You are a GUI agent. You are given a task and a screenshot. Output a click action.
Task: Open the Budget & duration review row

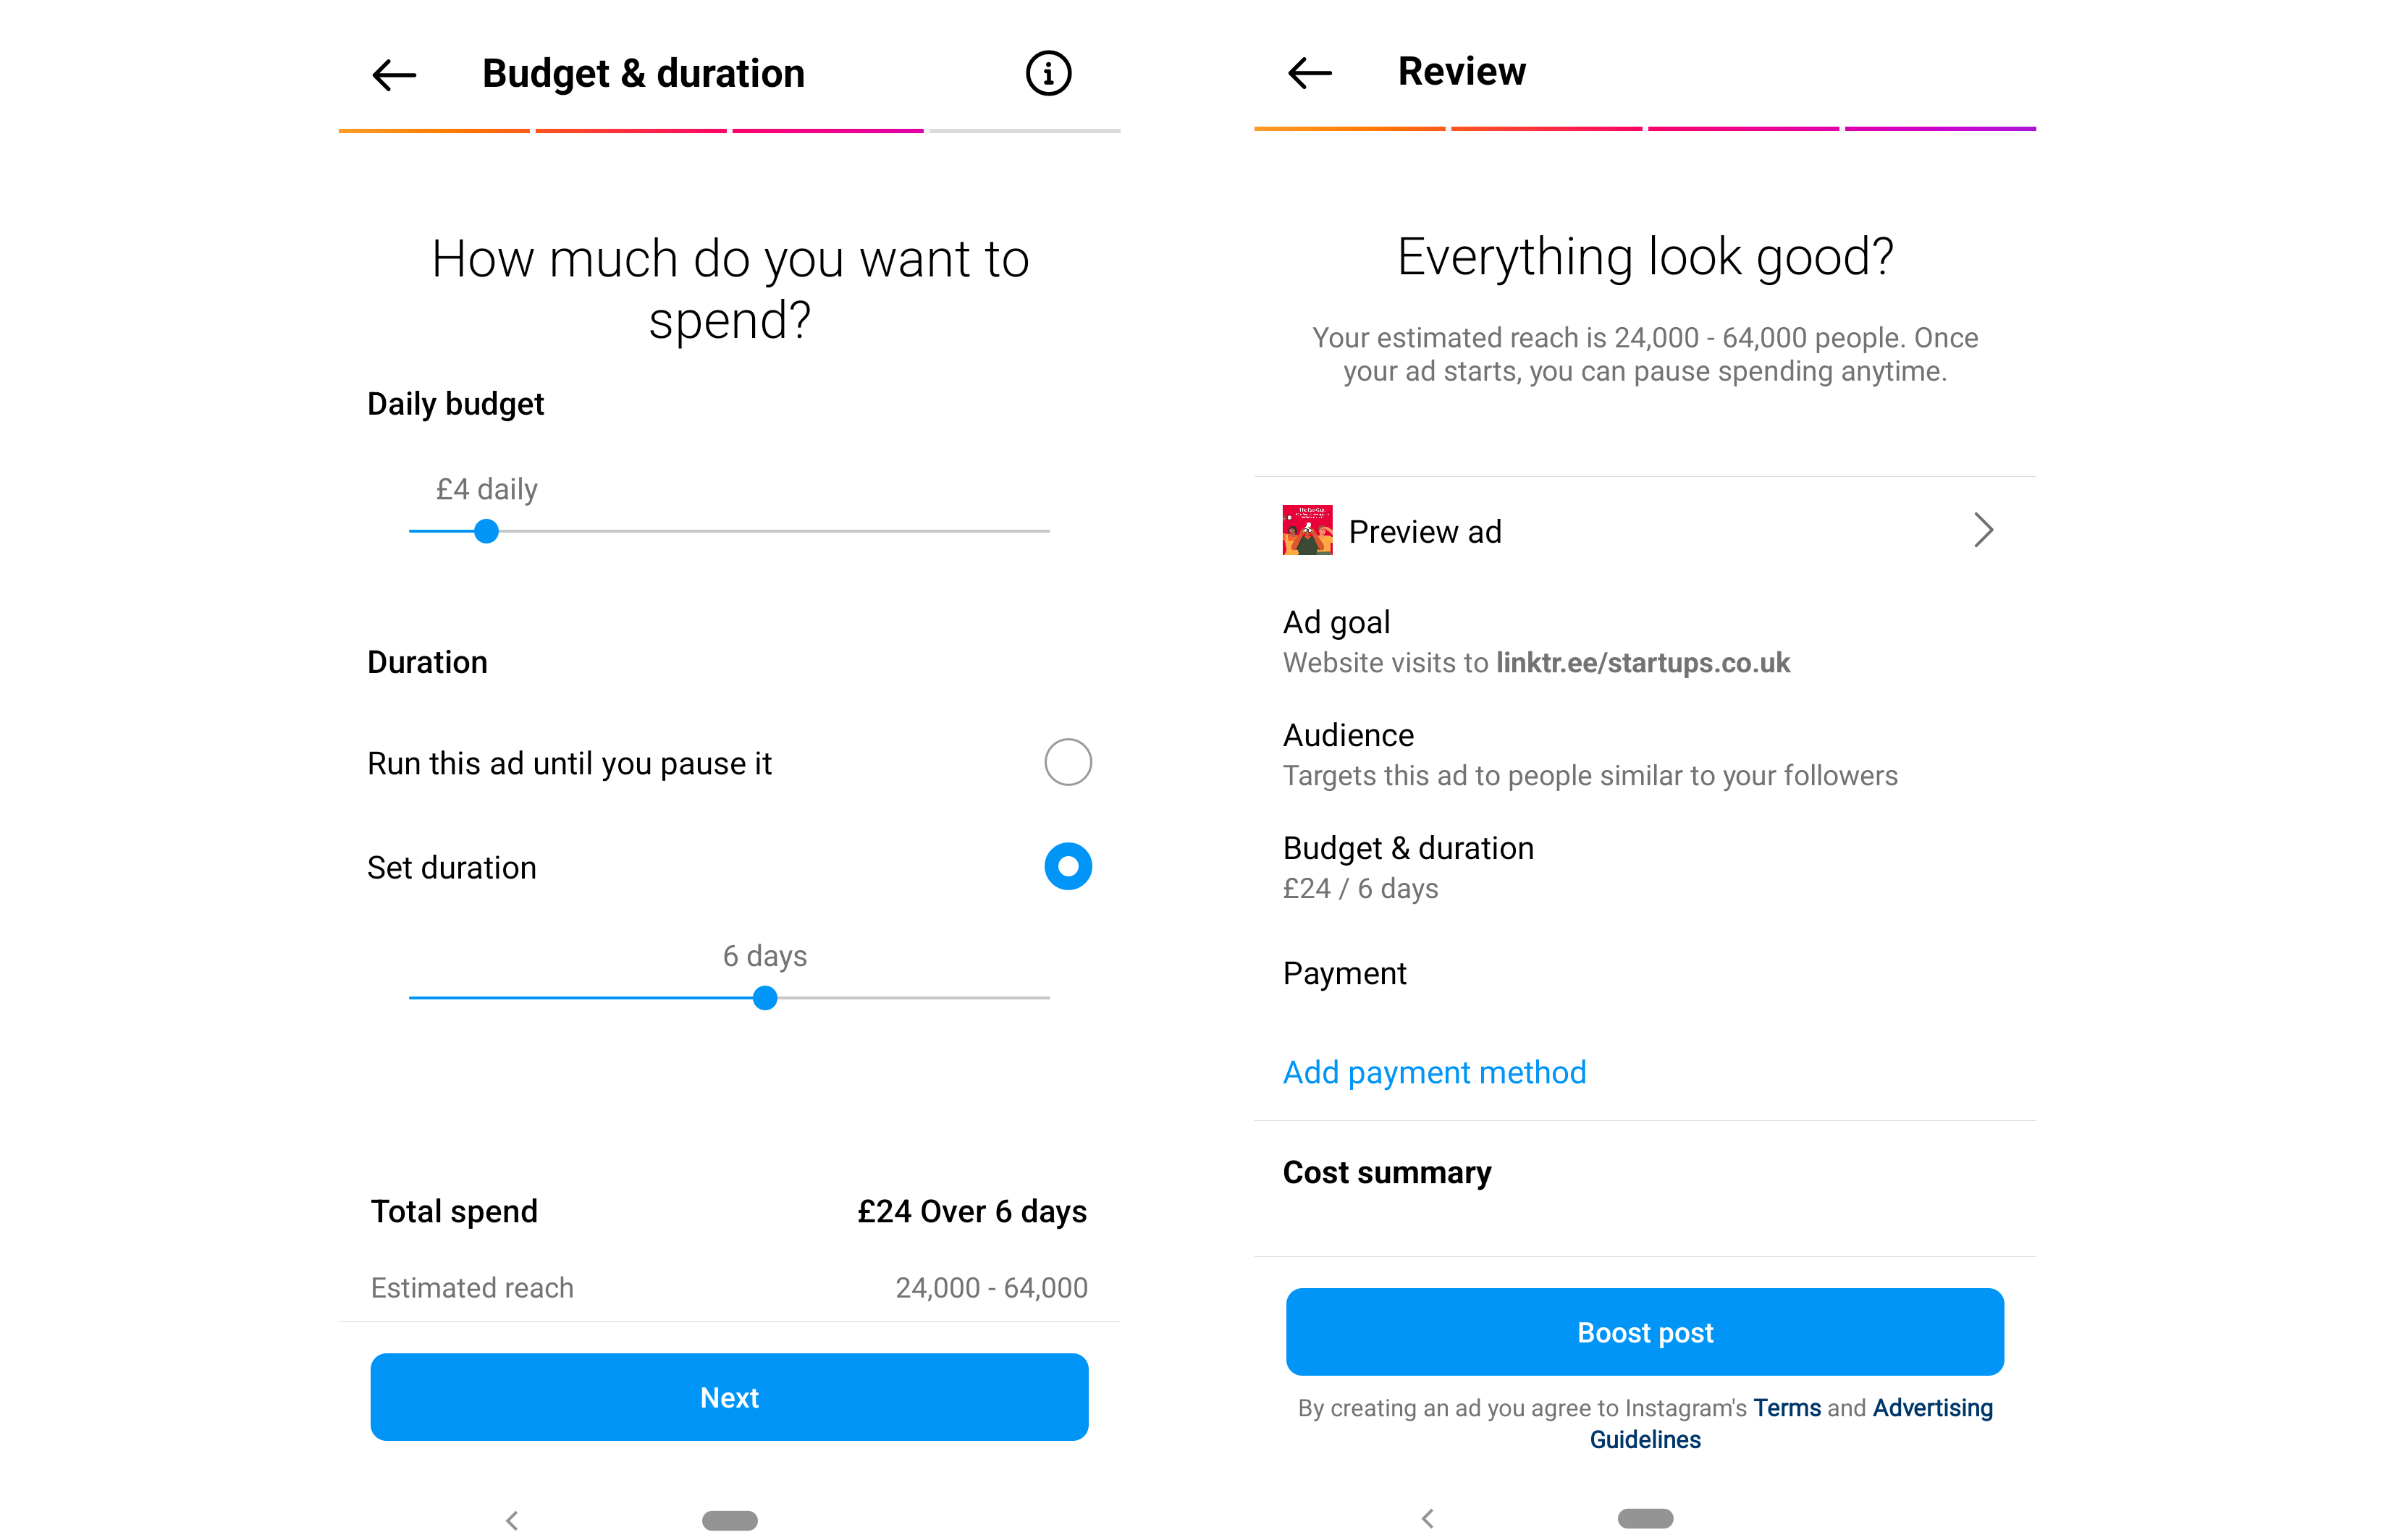coord(1408,867)
